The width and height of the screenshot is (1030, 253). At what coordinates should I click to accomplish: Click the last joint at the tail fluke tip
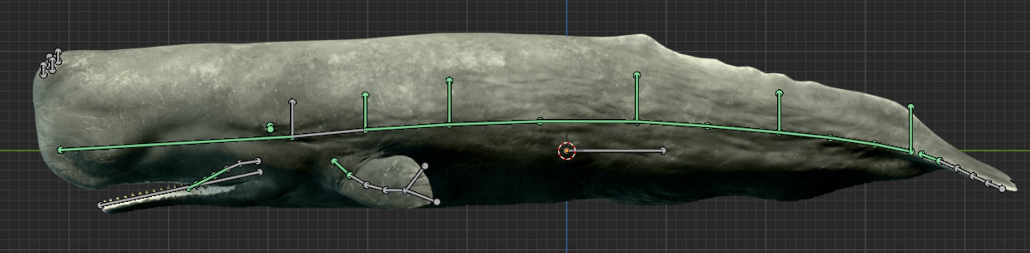[1002, 189]
